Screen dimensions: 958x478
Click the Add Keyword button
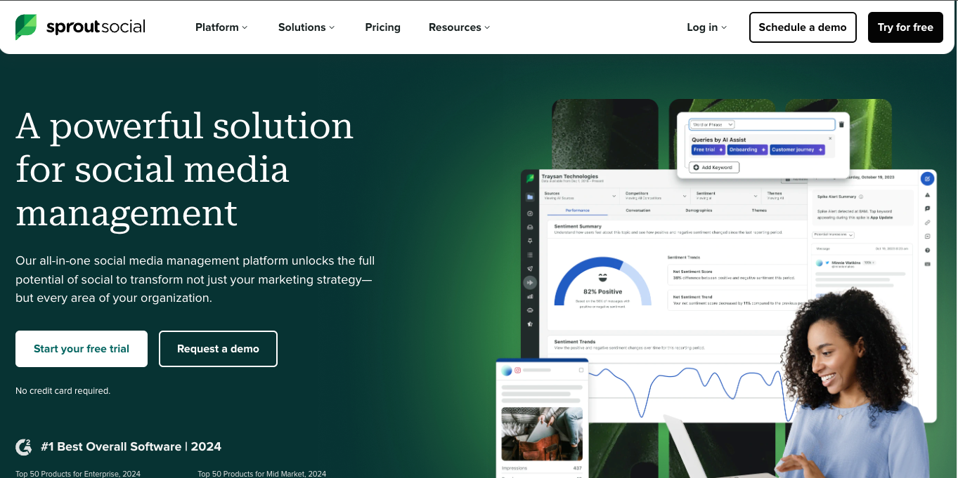click(x=713, y=167)
